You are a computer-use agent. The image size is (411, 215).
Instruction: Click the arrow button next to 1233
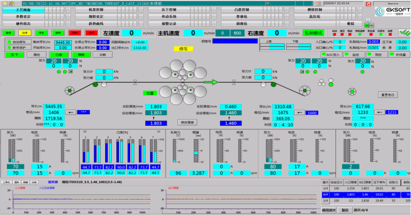point(380,112)
